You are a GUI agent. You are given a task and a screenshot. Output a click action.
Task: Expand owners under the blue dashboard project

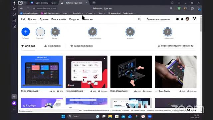click(31, 91)
